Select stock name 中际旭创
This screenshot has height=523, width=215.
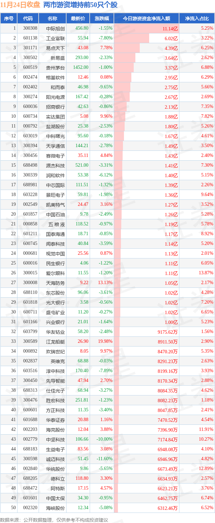55,29
